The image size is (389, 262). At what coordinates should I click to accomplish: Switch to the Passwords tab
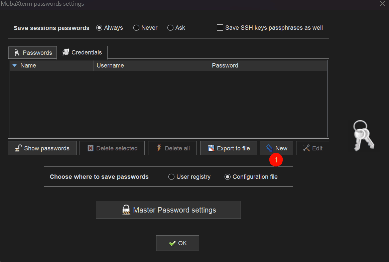(33, 53)
